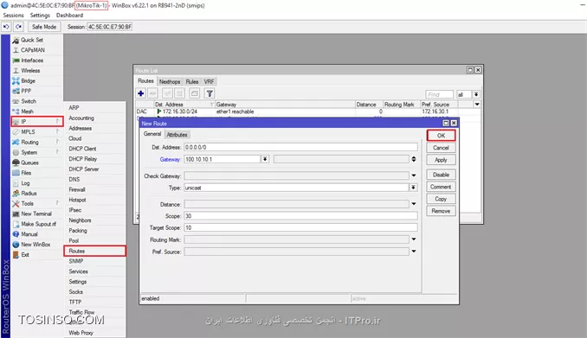Open Mesh from sidebar
This screenshot has width=587, height=338.
tap(27, 112)
